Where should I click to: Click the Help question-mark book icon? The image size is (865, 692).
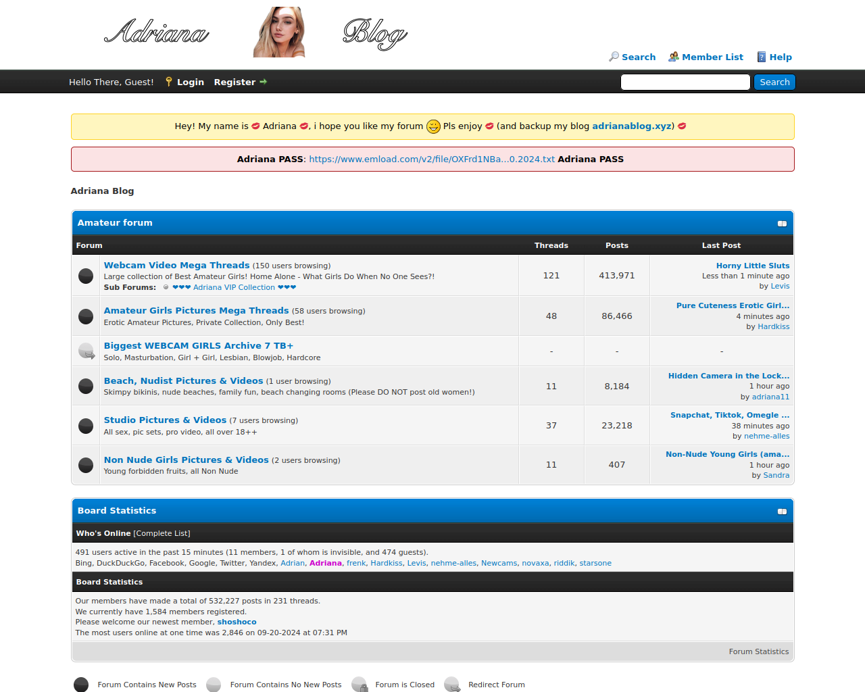click(762, 57)
